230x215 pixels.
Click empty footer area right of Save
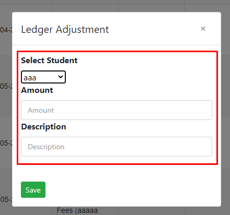tap(132, 189)
